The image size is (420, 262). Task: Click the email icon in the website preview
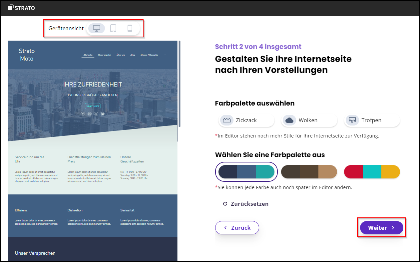point(103,114)
